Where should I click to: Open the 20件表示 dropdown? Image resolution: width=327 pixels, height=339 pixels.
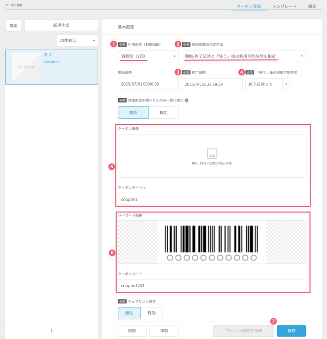click(x=77, y=40)
